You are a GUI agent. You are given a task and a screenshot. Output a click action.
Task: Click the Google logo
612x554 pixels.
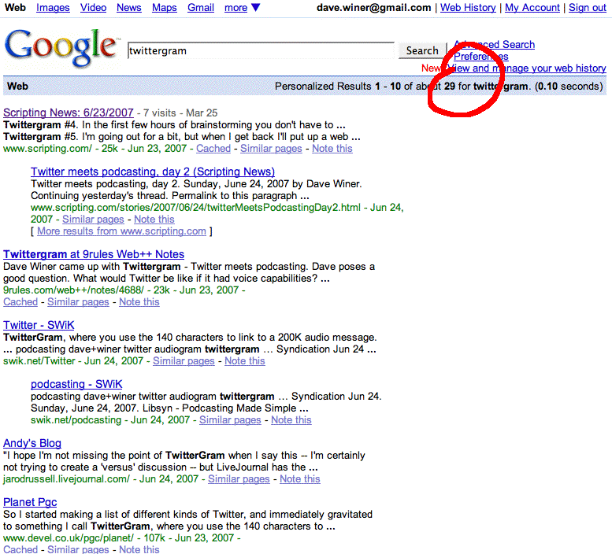(61, 49)
